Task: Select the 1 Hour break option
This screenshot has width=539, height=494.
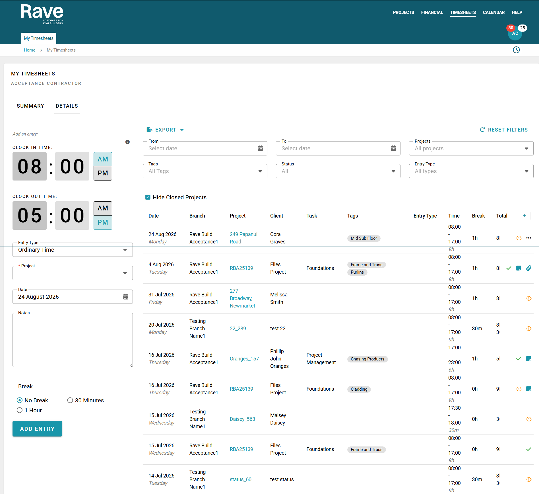Action: tap(20, 410)
